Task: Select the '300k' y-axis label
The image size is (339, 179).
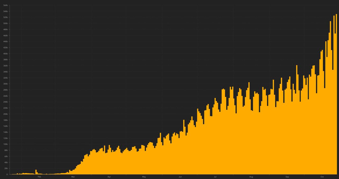Action: coord(5,84)
